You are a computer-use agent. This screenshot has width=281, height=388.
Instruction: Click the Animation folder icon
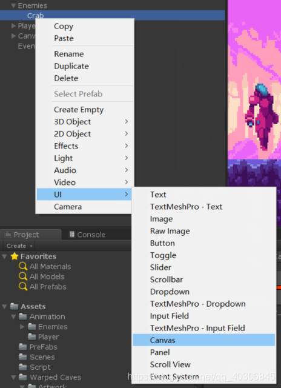(23, 316)
